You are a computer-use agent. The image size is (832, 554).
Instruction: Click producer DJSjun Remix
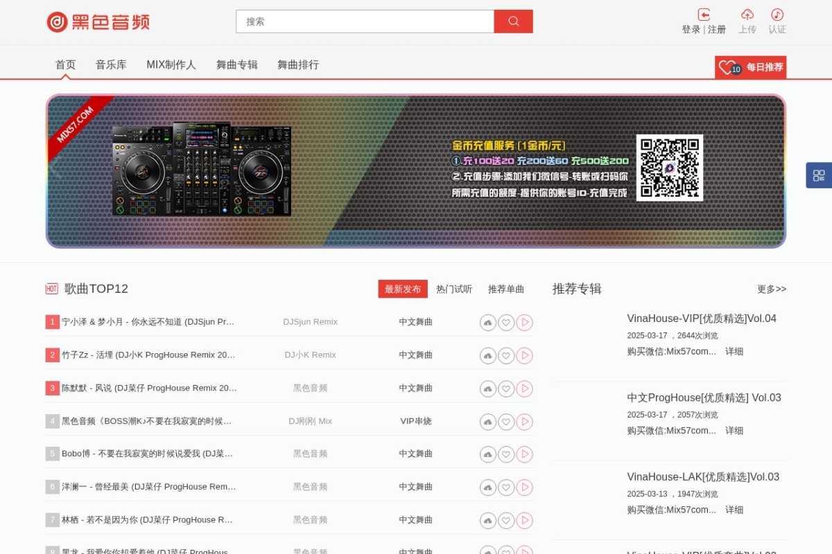(x=310, y=322)
